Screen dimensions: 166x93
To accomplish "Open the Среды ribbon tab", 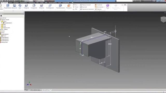I will (x=42, y=3).
